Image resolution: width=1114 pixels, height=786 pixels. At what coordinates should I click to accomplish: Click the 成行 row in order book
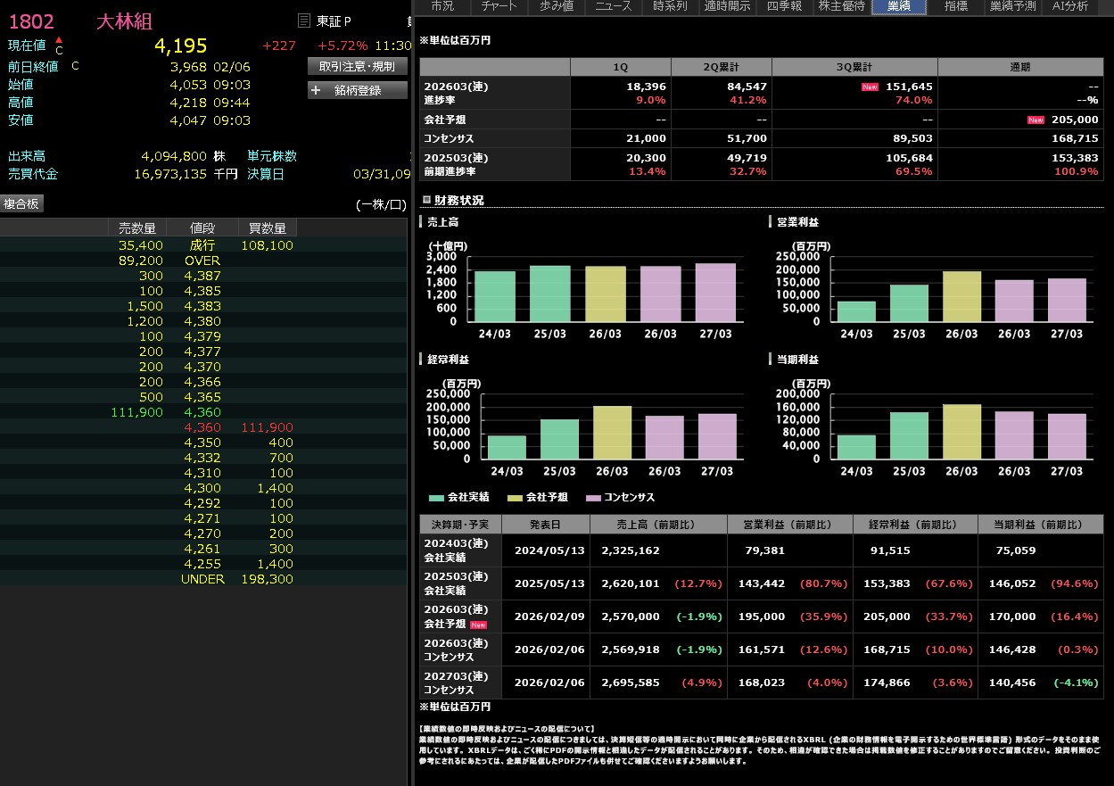(x=202, y=245)
